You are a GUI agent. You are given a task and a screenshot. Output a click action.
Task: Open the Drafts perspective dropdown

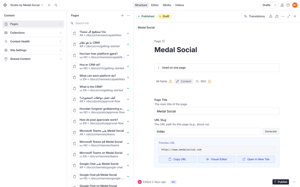(x=269, y=5)
